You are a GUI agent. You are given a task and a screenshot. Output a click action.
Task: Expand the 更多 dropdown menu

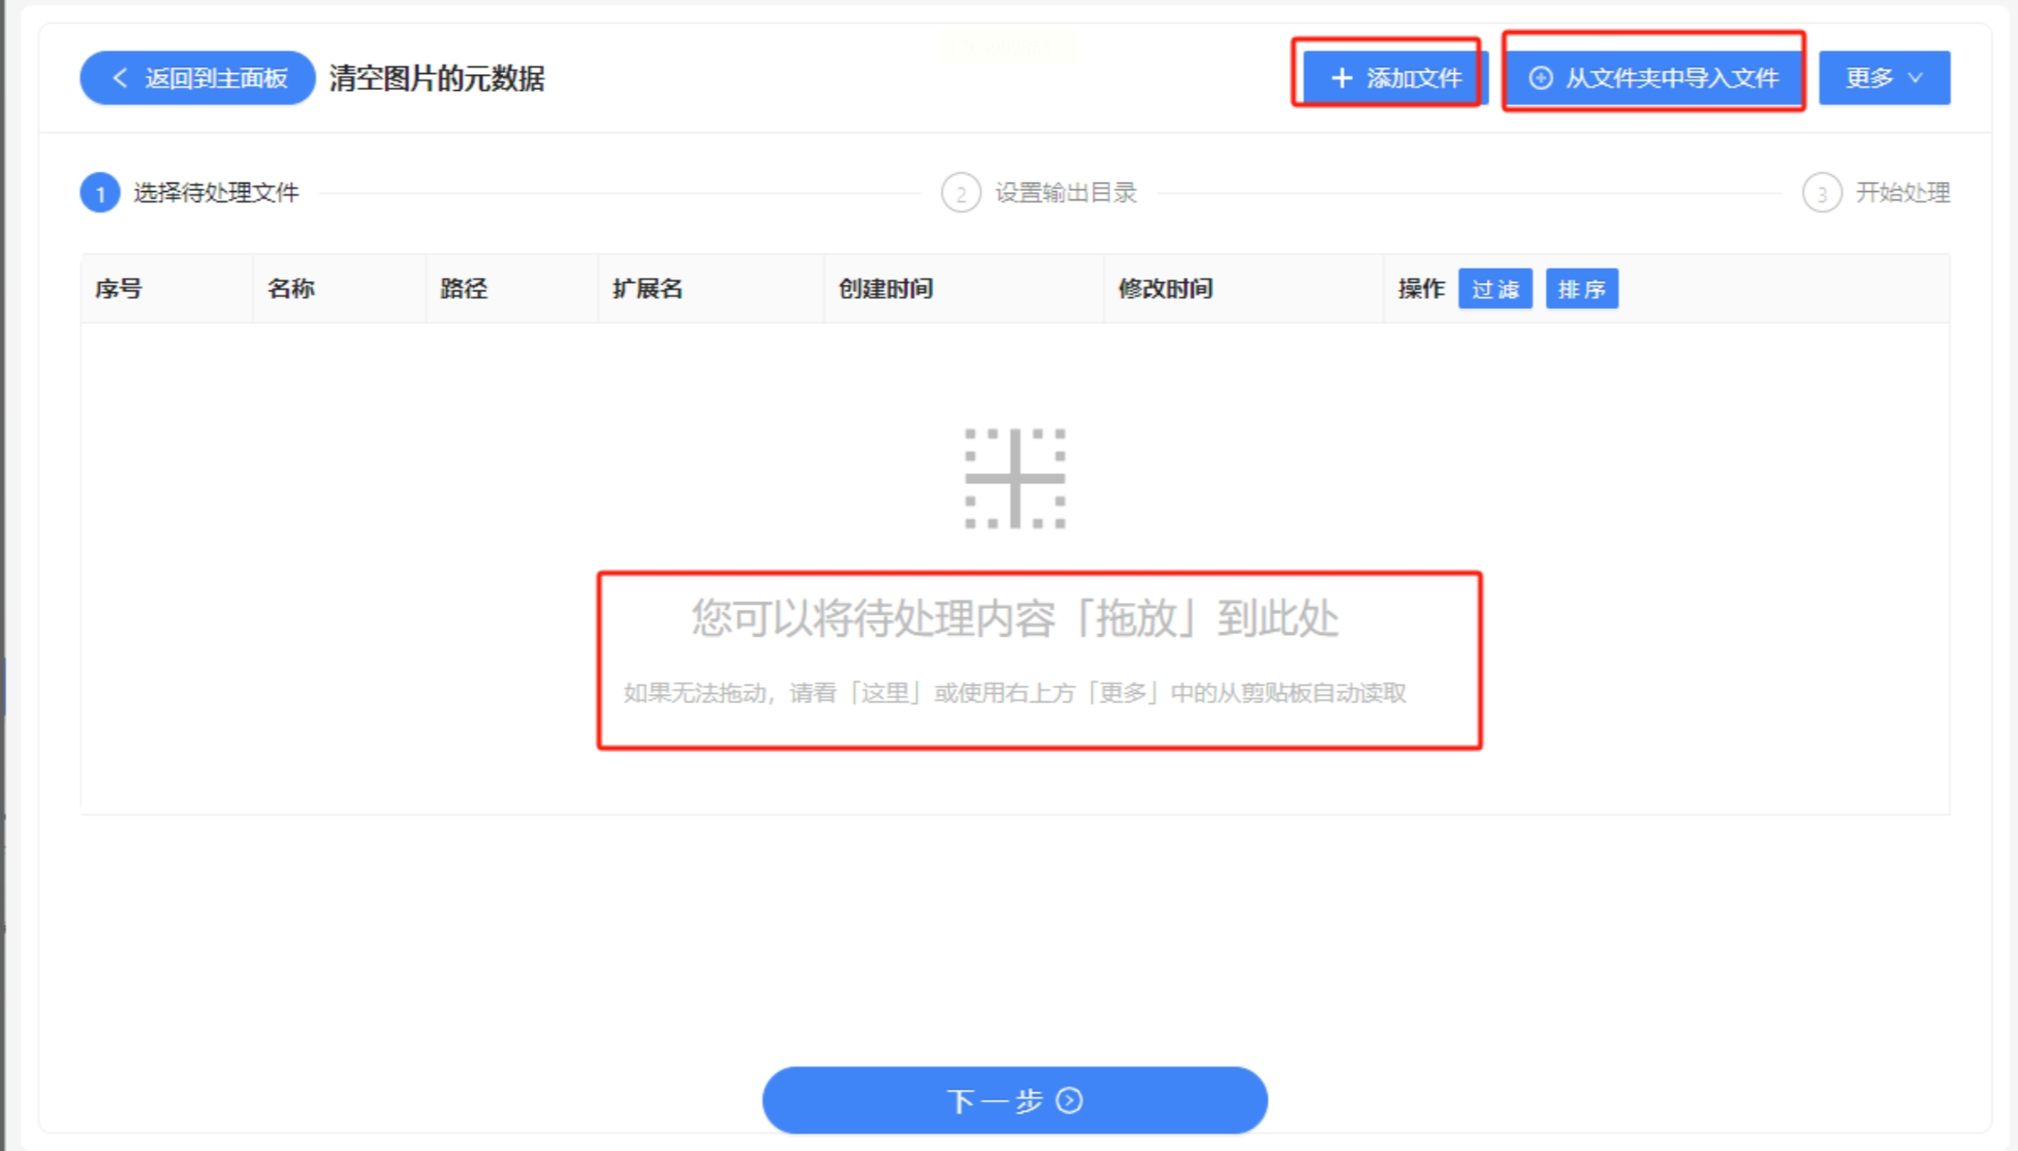1871,78
